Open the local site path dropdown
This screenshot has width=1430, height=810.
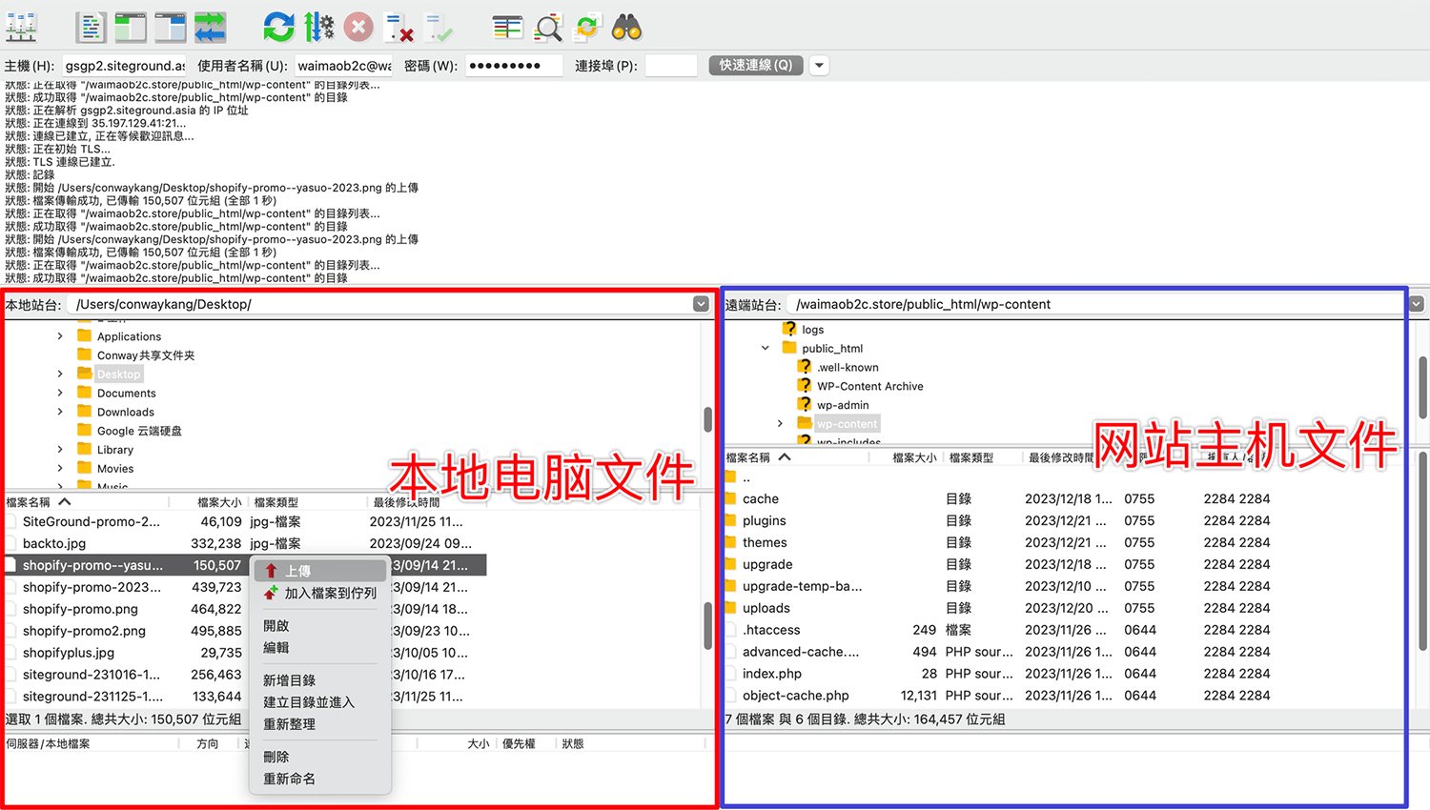701,304
